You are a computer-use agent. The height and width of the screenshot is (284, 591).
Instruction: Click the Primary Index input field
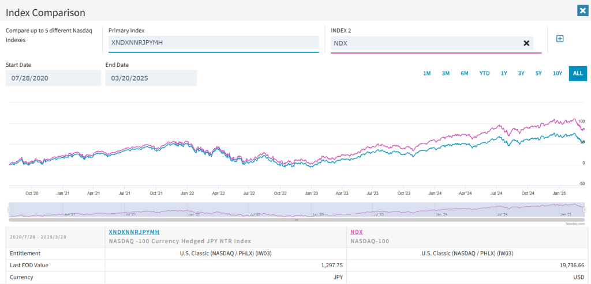[213, 43]
